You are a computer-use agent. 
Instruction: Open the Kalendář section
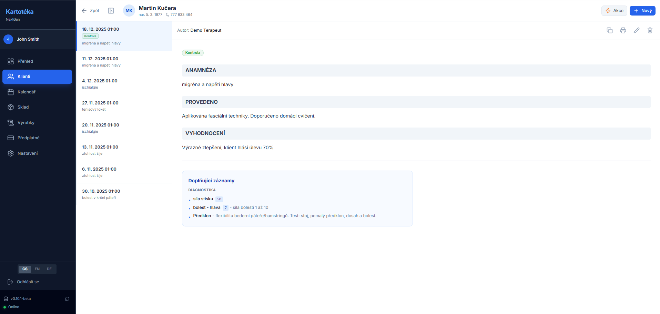37,92
